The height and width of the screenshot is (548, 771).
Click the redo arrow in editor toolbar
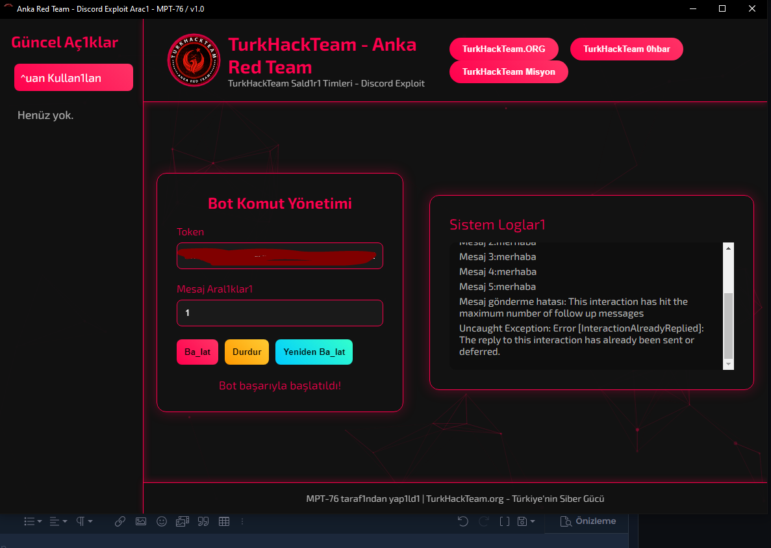[484, 521]
